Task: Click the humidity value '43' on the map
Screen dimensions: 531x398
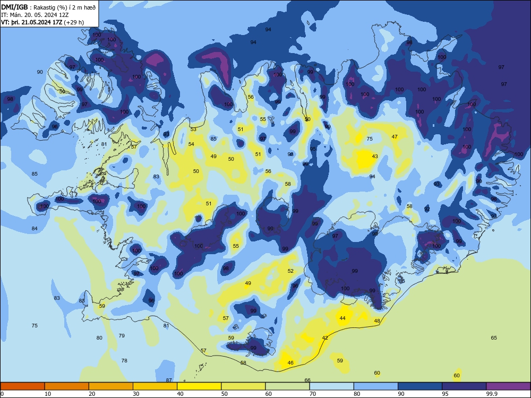Action: click(375, 157)
